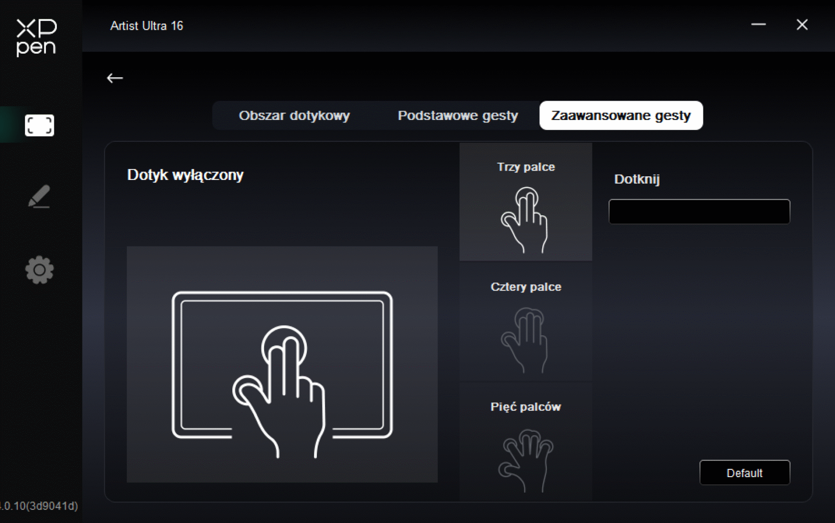Select the Trzy palce hand gesture icon
Viewport: 835px width, 523px height.
(525, 220)
